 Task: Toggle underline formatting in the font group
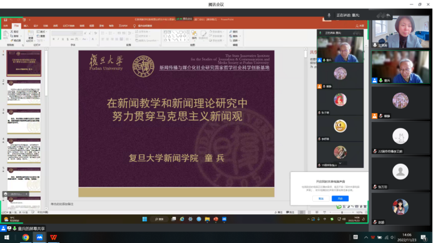63,39
